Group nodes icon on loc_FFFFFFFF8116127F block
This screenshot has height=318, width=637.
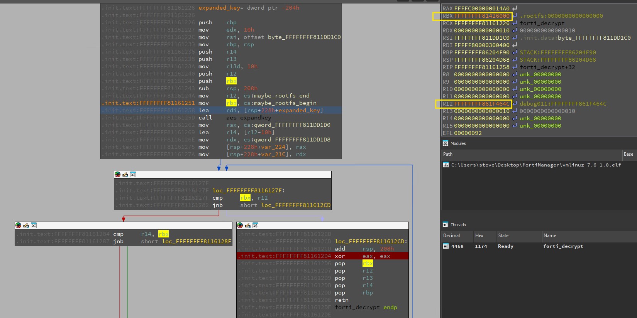(x=133, y=175)
